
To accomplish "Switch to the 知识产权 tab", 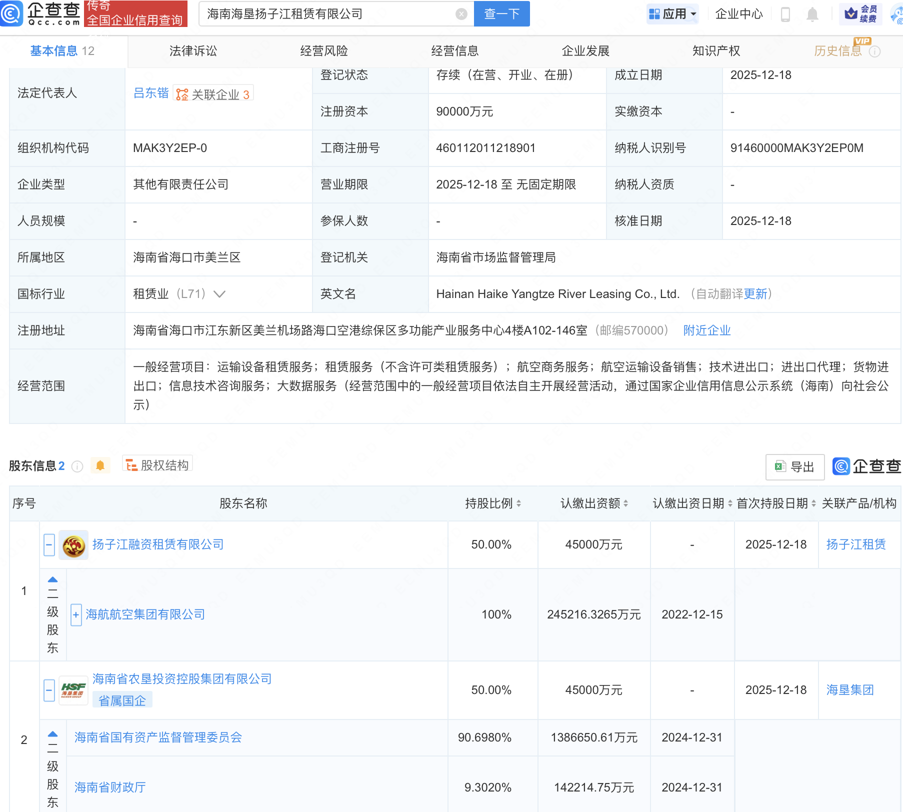I will click(716, 51).
